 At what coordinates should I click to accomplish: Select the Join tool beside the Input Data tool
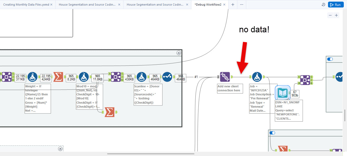[305, 80]
